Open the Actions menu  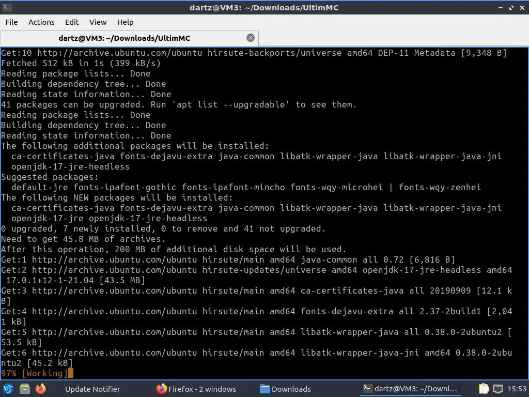pyautogui.click(x=41, y=22)
